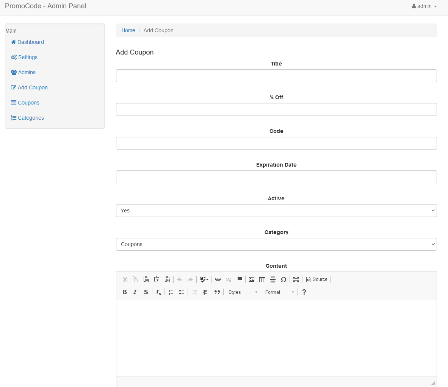
Task: Toggle italic text style
Action: coord(135,292)
